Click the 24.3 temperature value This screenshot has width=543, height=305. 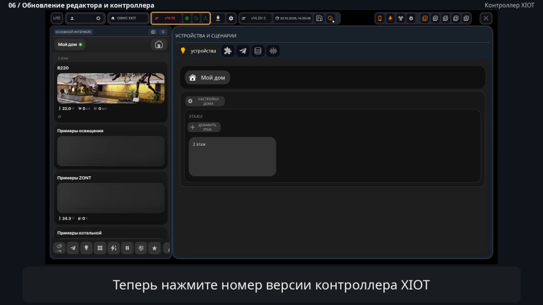[x=67, y=218]
